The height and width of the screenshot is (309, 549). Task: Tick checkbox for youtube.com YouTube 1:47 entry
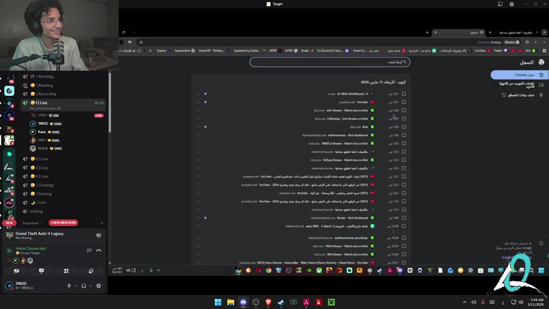point(404,102)
